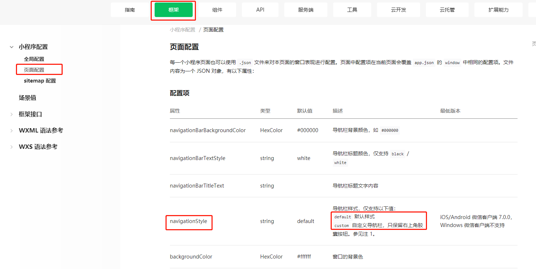
Task: Switch to the 组件 tab
Action: pyautogui.click(x=217, y=10)
